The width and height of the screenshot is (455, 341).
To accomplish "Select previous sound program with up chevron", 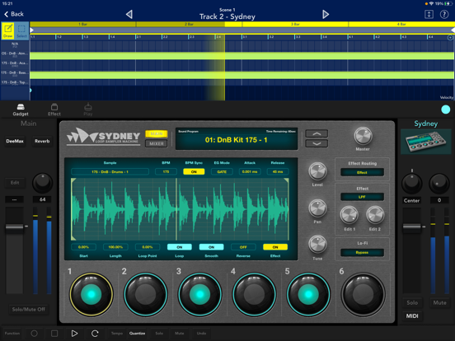I will [x=317, y=133].
